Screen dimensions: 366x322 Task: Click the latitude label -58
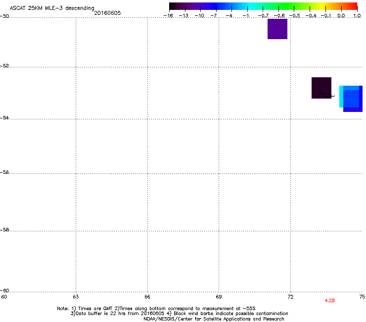click(4, 230)
